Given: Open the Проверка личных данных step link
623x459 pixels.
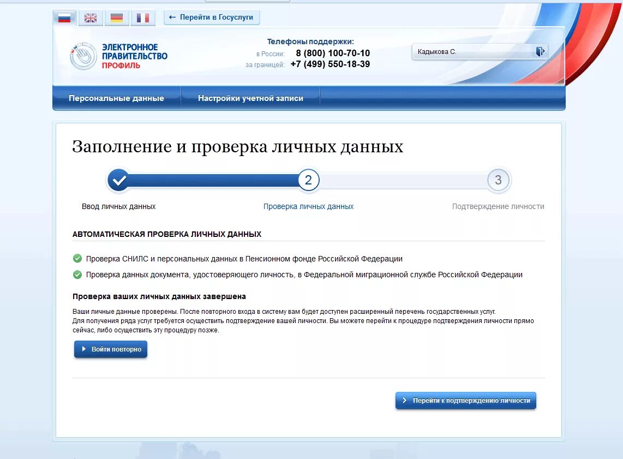Looking at the screenshot, I should point(308,206).
